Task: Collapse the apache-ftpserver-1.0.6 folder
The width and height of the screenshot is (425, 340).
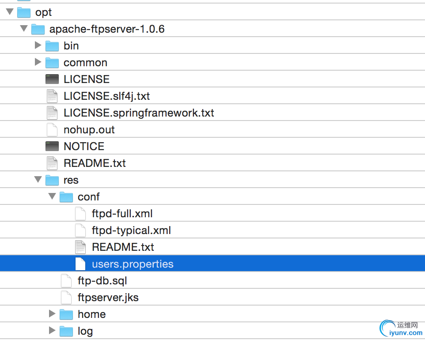Action: click(24, 28)
